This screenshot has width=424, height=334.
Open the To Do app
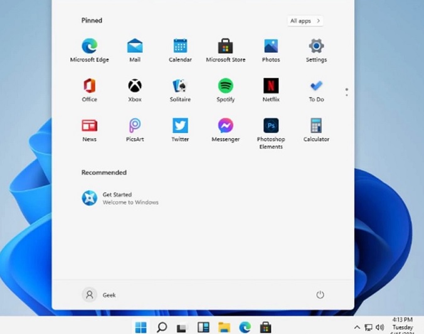(316, 90)
